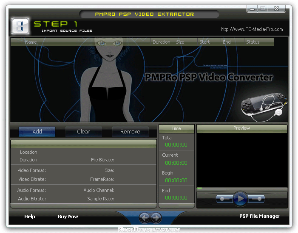298x233 pixels.
Task: Click the Begin time value
Action: (176, 180)
